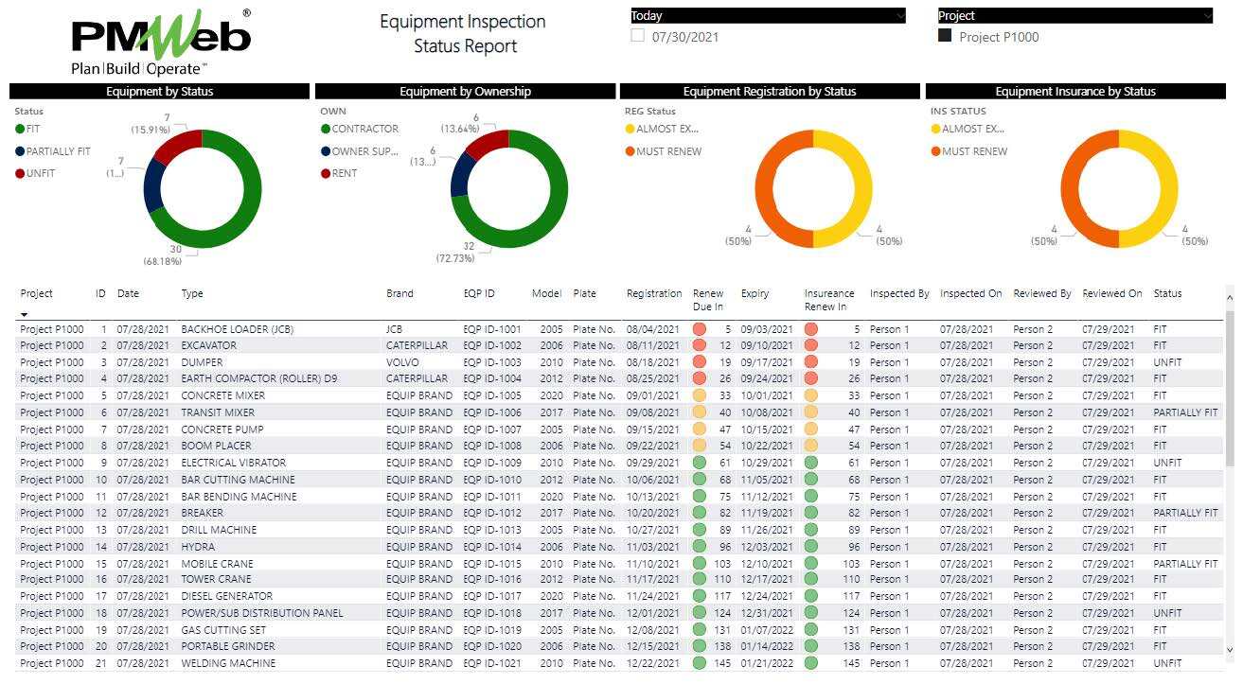Select the RENT legend marker in ownership chart

tap(326, 173)
